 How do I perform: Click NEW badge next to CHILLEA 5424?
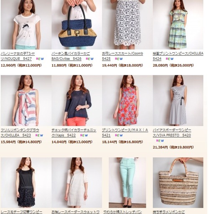tap(170, 59)
